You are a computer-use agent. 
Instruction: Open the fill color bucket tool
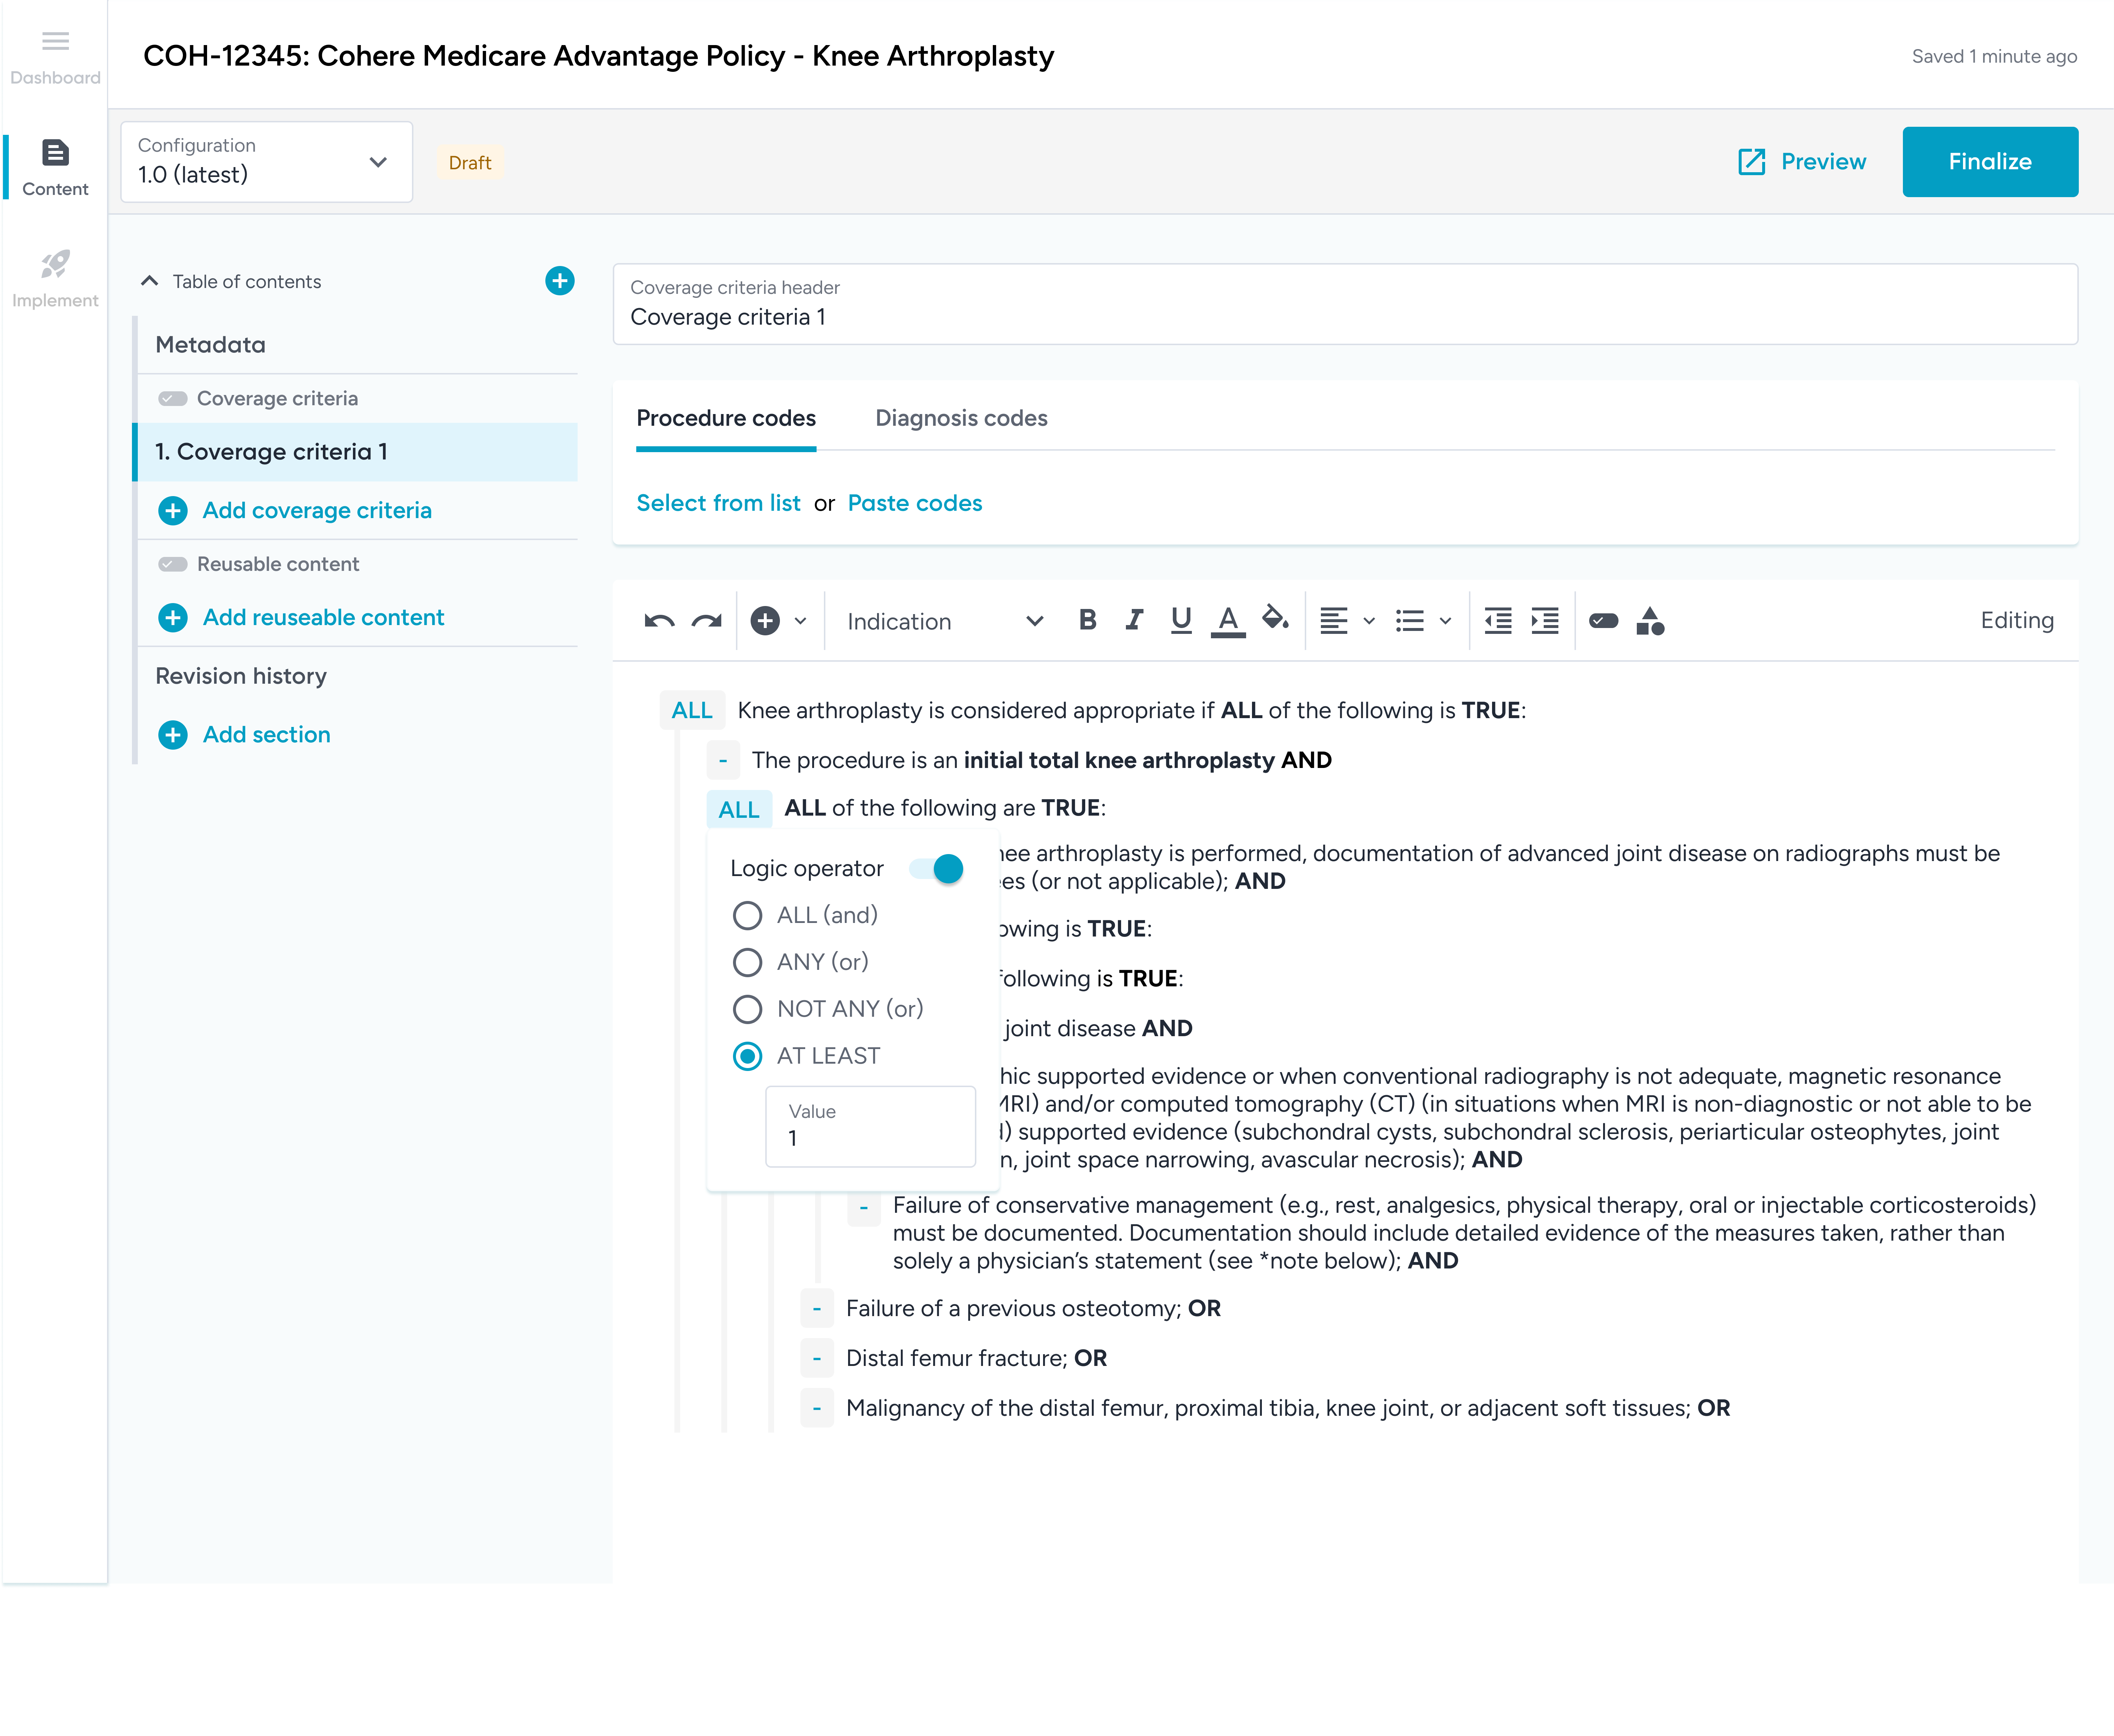pos(1275,619)
